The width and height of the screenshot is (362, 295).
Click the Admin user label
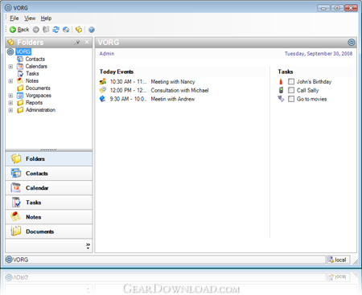click(x=107, y=54)
